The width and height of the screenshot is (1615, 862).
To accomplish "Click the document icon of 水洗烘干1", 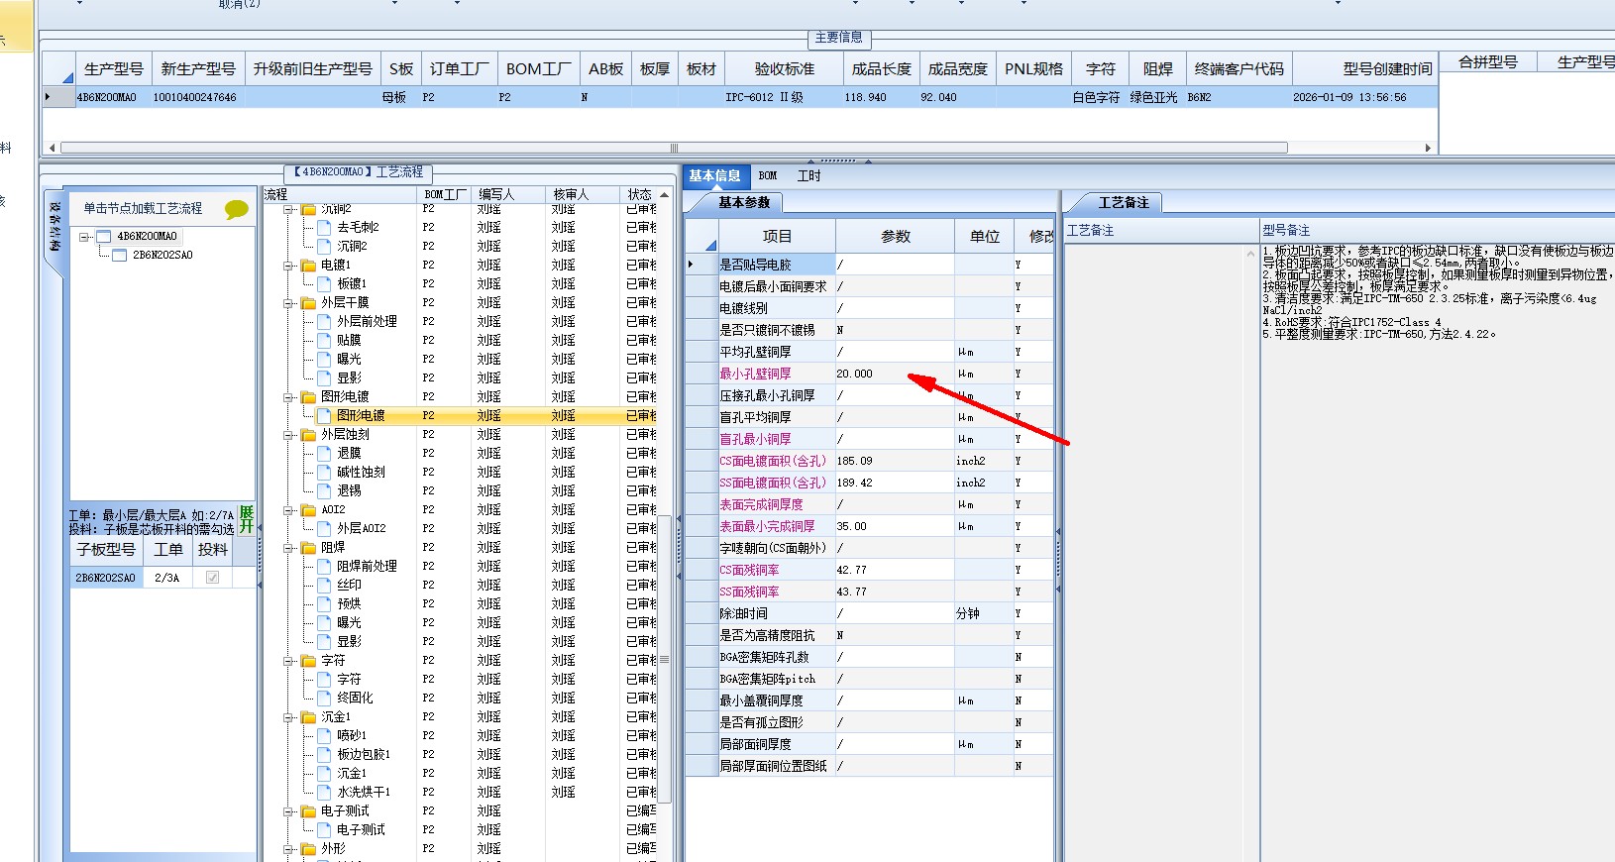I will point(324,793).
